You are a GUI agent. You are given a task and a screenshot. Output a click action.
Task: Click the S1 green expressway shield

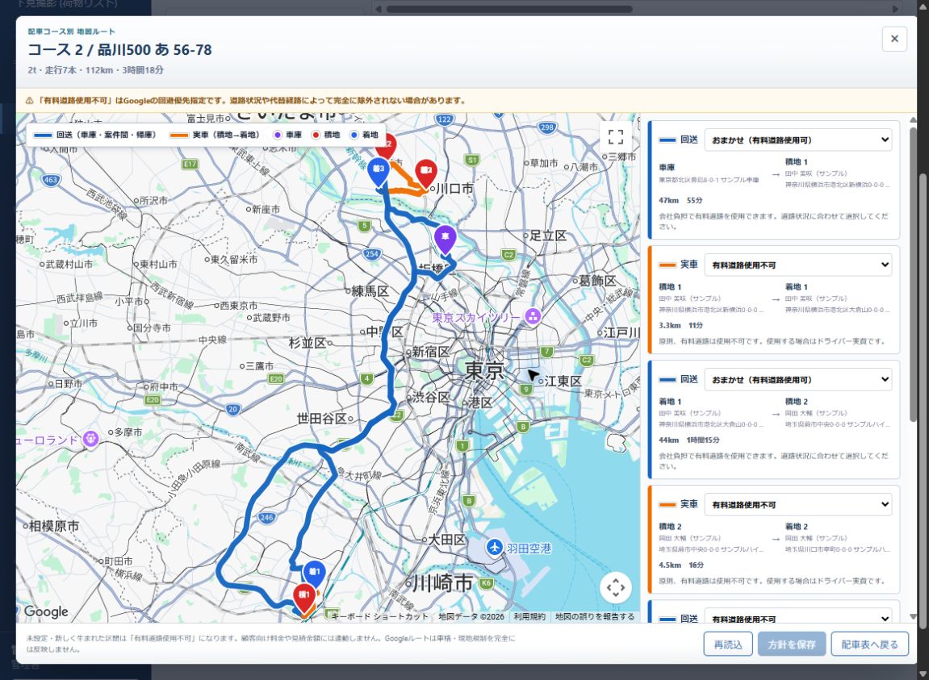click(471, 160)
